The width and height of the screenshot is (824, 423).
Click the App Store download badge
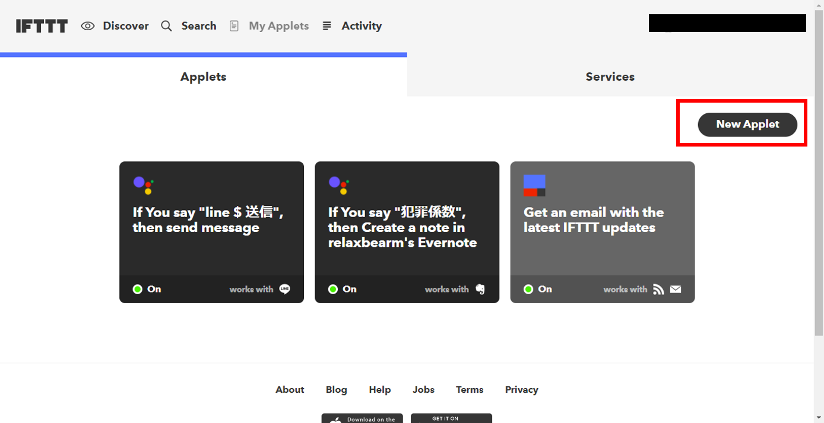pyautogui.click(x=362, y=418)
